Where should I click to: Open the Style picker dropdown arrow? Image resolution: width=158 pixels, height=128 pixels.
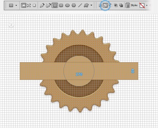tap(147, 5)
